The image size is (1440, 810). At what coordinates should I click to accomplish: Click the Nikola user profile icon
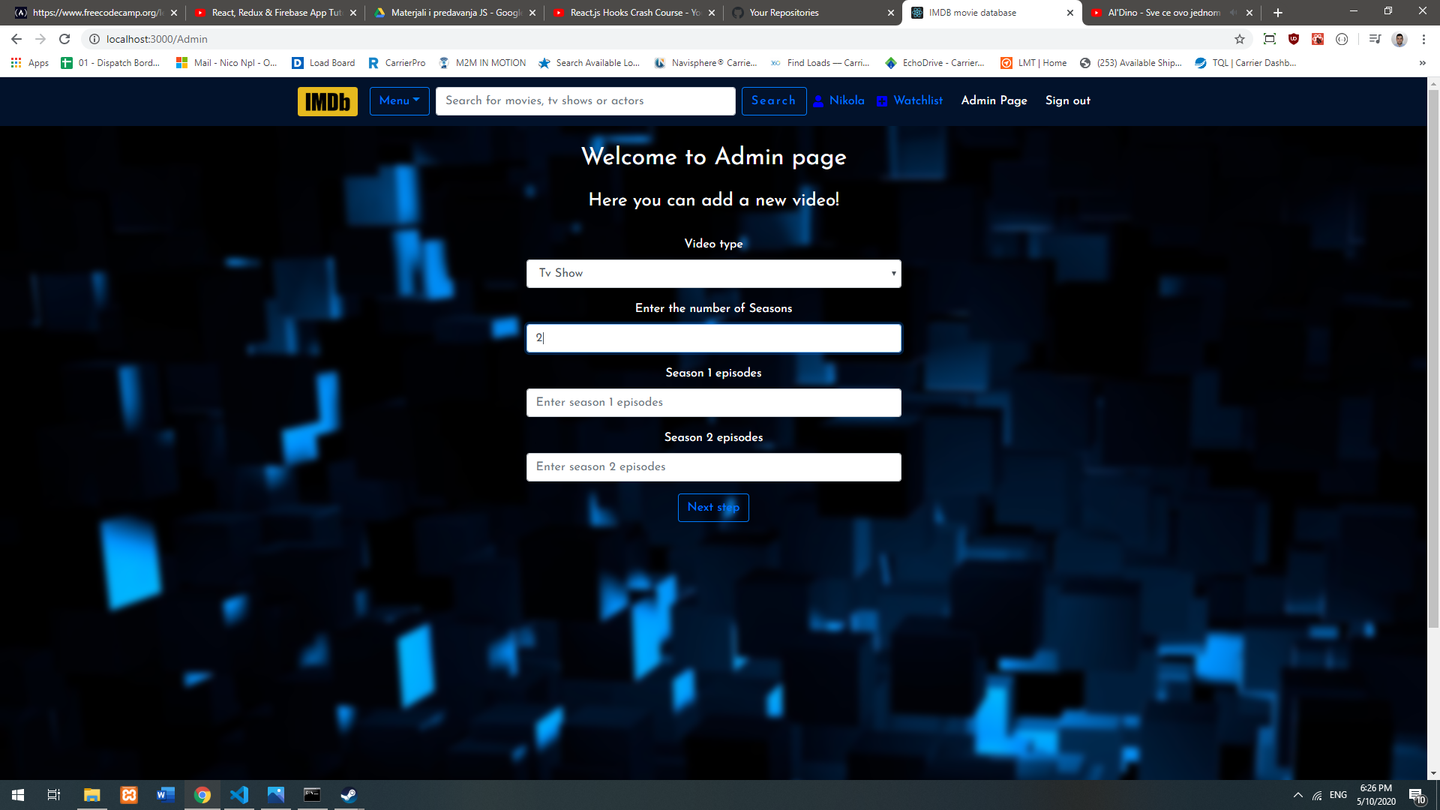pyautogui.click(x=818, y=101)
